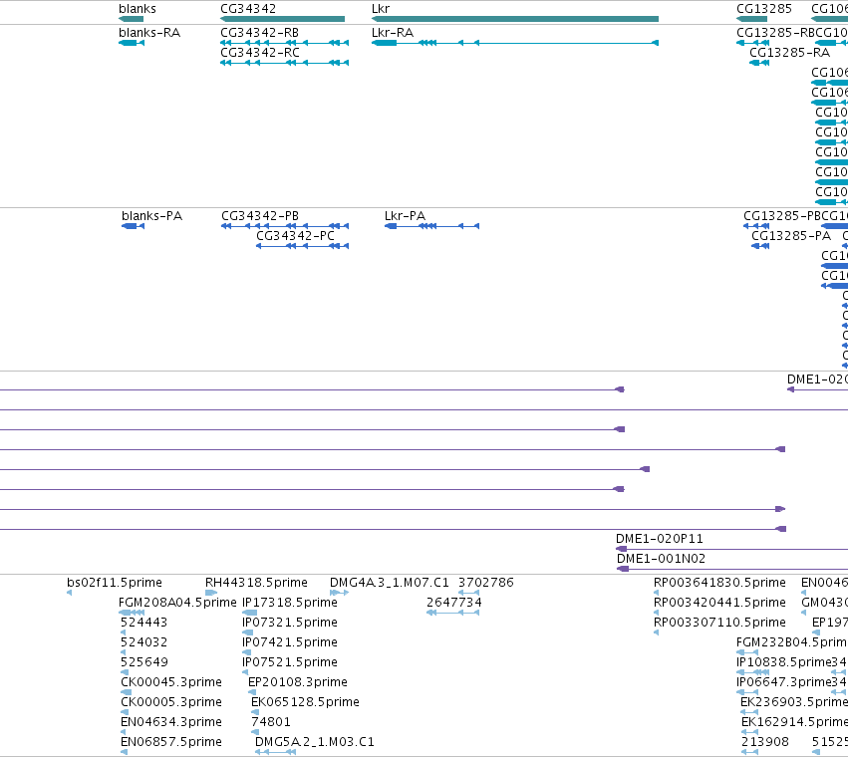Image resolution: width=848 pixels, height=757 pixels.
Task: Click the RP003307110.5prime EST label
Action: tap(719, 623)
